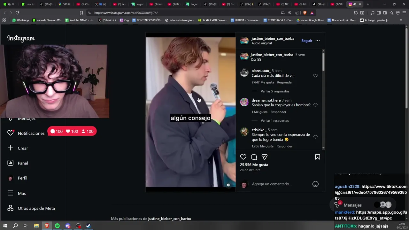Reload the page in the browser
The image size is (409, 230).
(17, 13)
